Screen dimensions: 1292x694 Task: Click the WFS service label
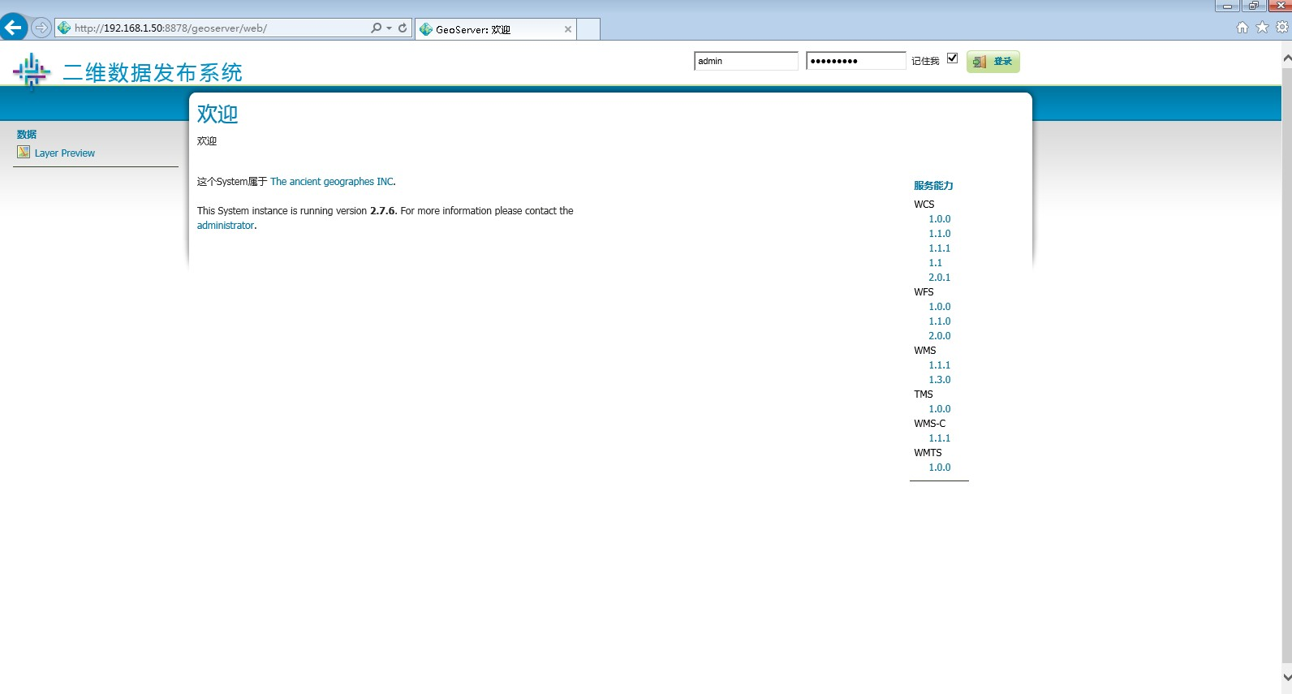pyautogui.click(x=924, y=292)
